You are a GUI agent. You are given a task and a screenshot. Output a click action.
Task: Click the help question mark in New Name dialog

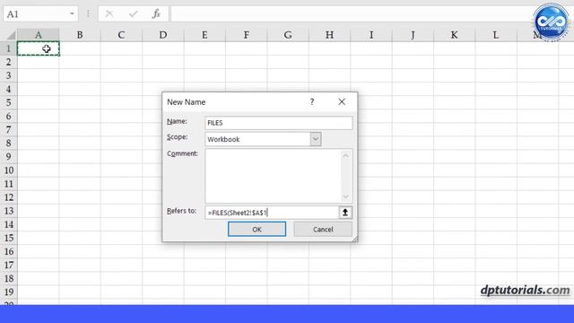312,101
